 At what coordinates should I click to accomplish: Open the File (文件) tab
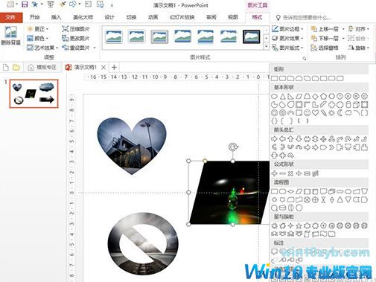pyautogui.click(x=10, y=17)
